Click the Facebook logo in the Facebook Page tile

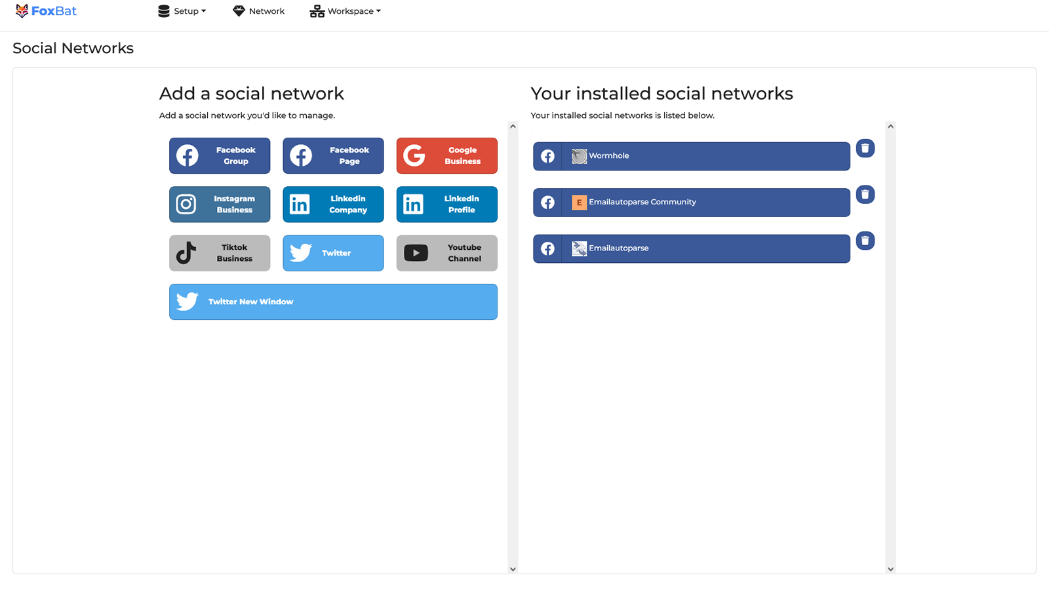(301, 155)
